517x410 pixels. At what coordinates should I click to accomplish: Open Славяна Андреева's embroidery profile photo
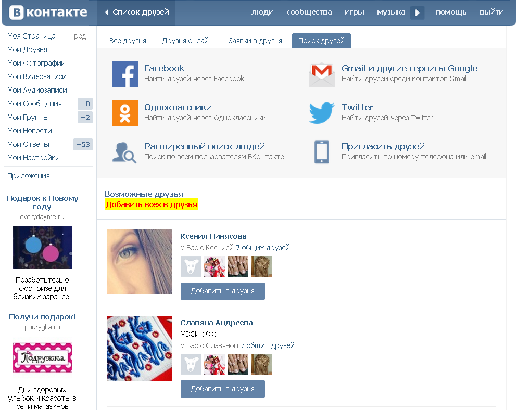tap(139, 349)
